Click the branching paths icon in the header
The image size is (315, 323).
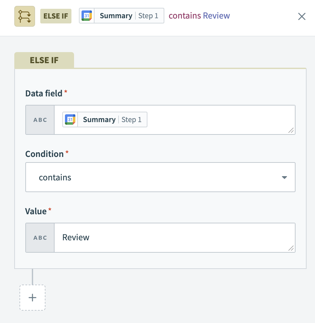[24, 16]
